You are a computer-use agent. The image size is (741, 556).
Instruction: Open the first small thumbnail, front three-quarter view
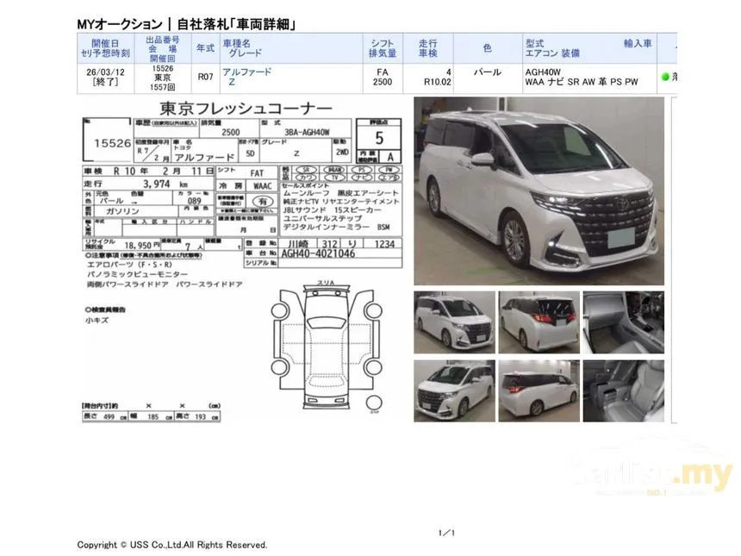pyautogui.click(x=454, y=322)
